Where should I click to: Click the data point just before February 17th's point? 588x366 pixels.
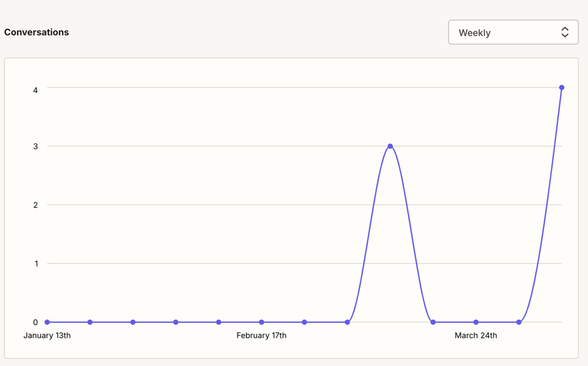point(219,322)
